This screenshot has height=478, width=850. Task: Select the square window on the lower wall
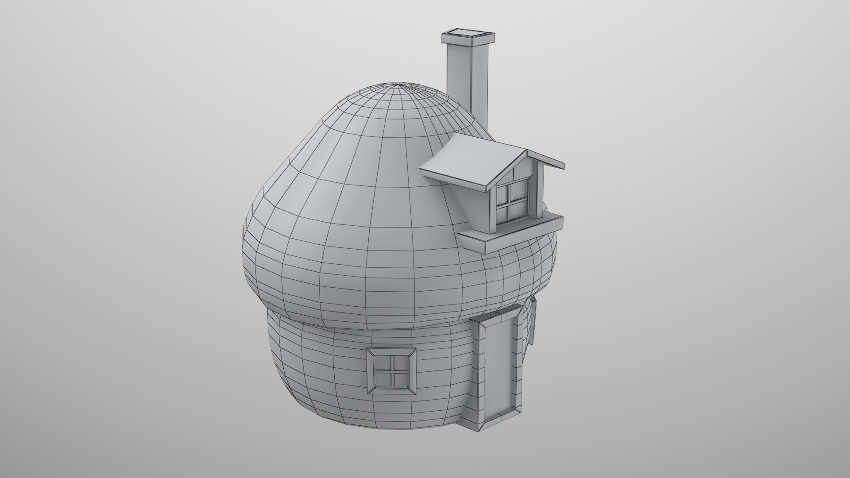click(391, 370)
